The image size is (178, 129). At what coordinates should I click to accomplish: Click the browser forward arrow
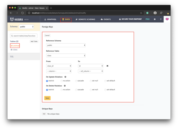tap(17, 13)
